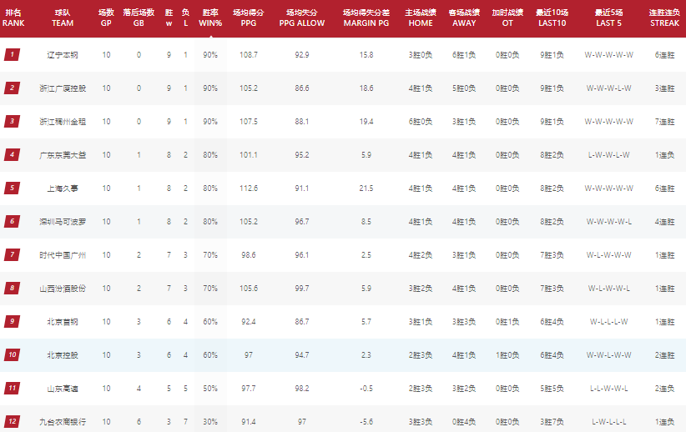686x432 pixels.
Task: Click the TEAM column header
Action: [x=63, y=18]
